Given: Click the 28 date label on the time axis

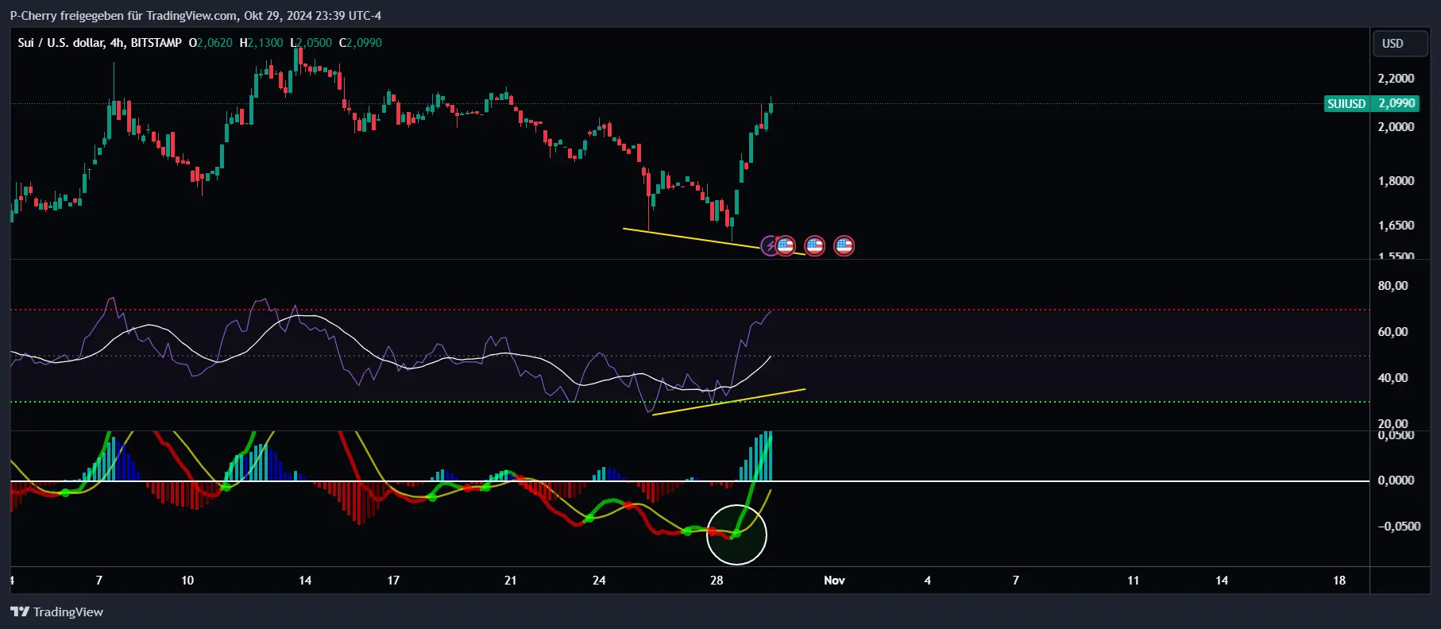Looking at the screenshot, I should pos(717,581).
